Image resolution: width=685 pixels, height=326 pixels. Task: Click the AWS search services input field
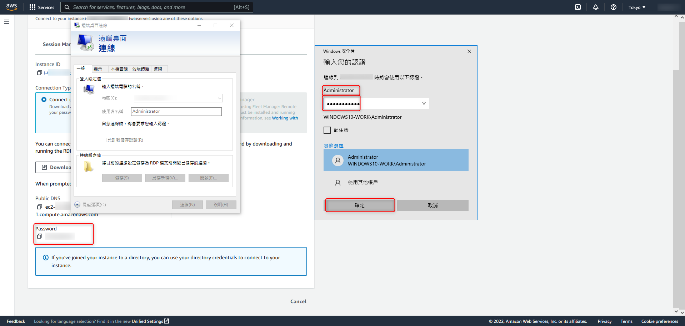click(157, 7)
